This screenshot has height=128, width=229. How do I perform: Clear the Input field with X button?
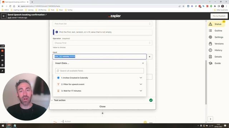(x=150, y=57)
